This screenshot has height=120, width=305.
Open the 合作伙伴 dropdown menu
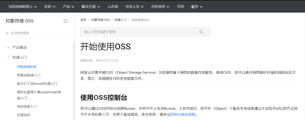click(x=160, y=6)
